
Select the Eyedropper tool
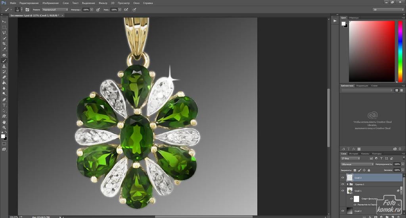tap(4, 49)
